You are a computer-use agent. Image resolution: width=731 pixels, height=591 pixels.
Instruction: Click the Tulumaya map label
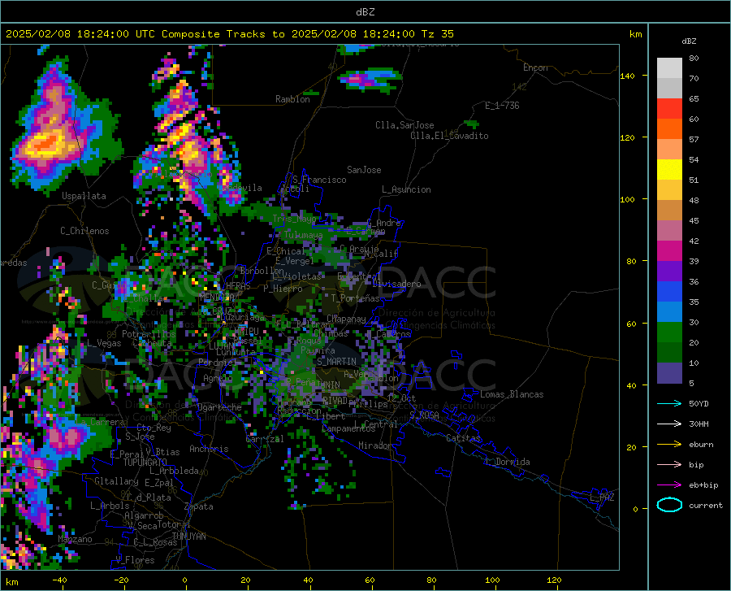pyautogui.click(x=303, y=235)
